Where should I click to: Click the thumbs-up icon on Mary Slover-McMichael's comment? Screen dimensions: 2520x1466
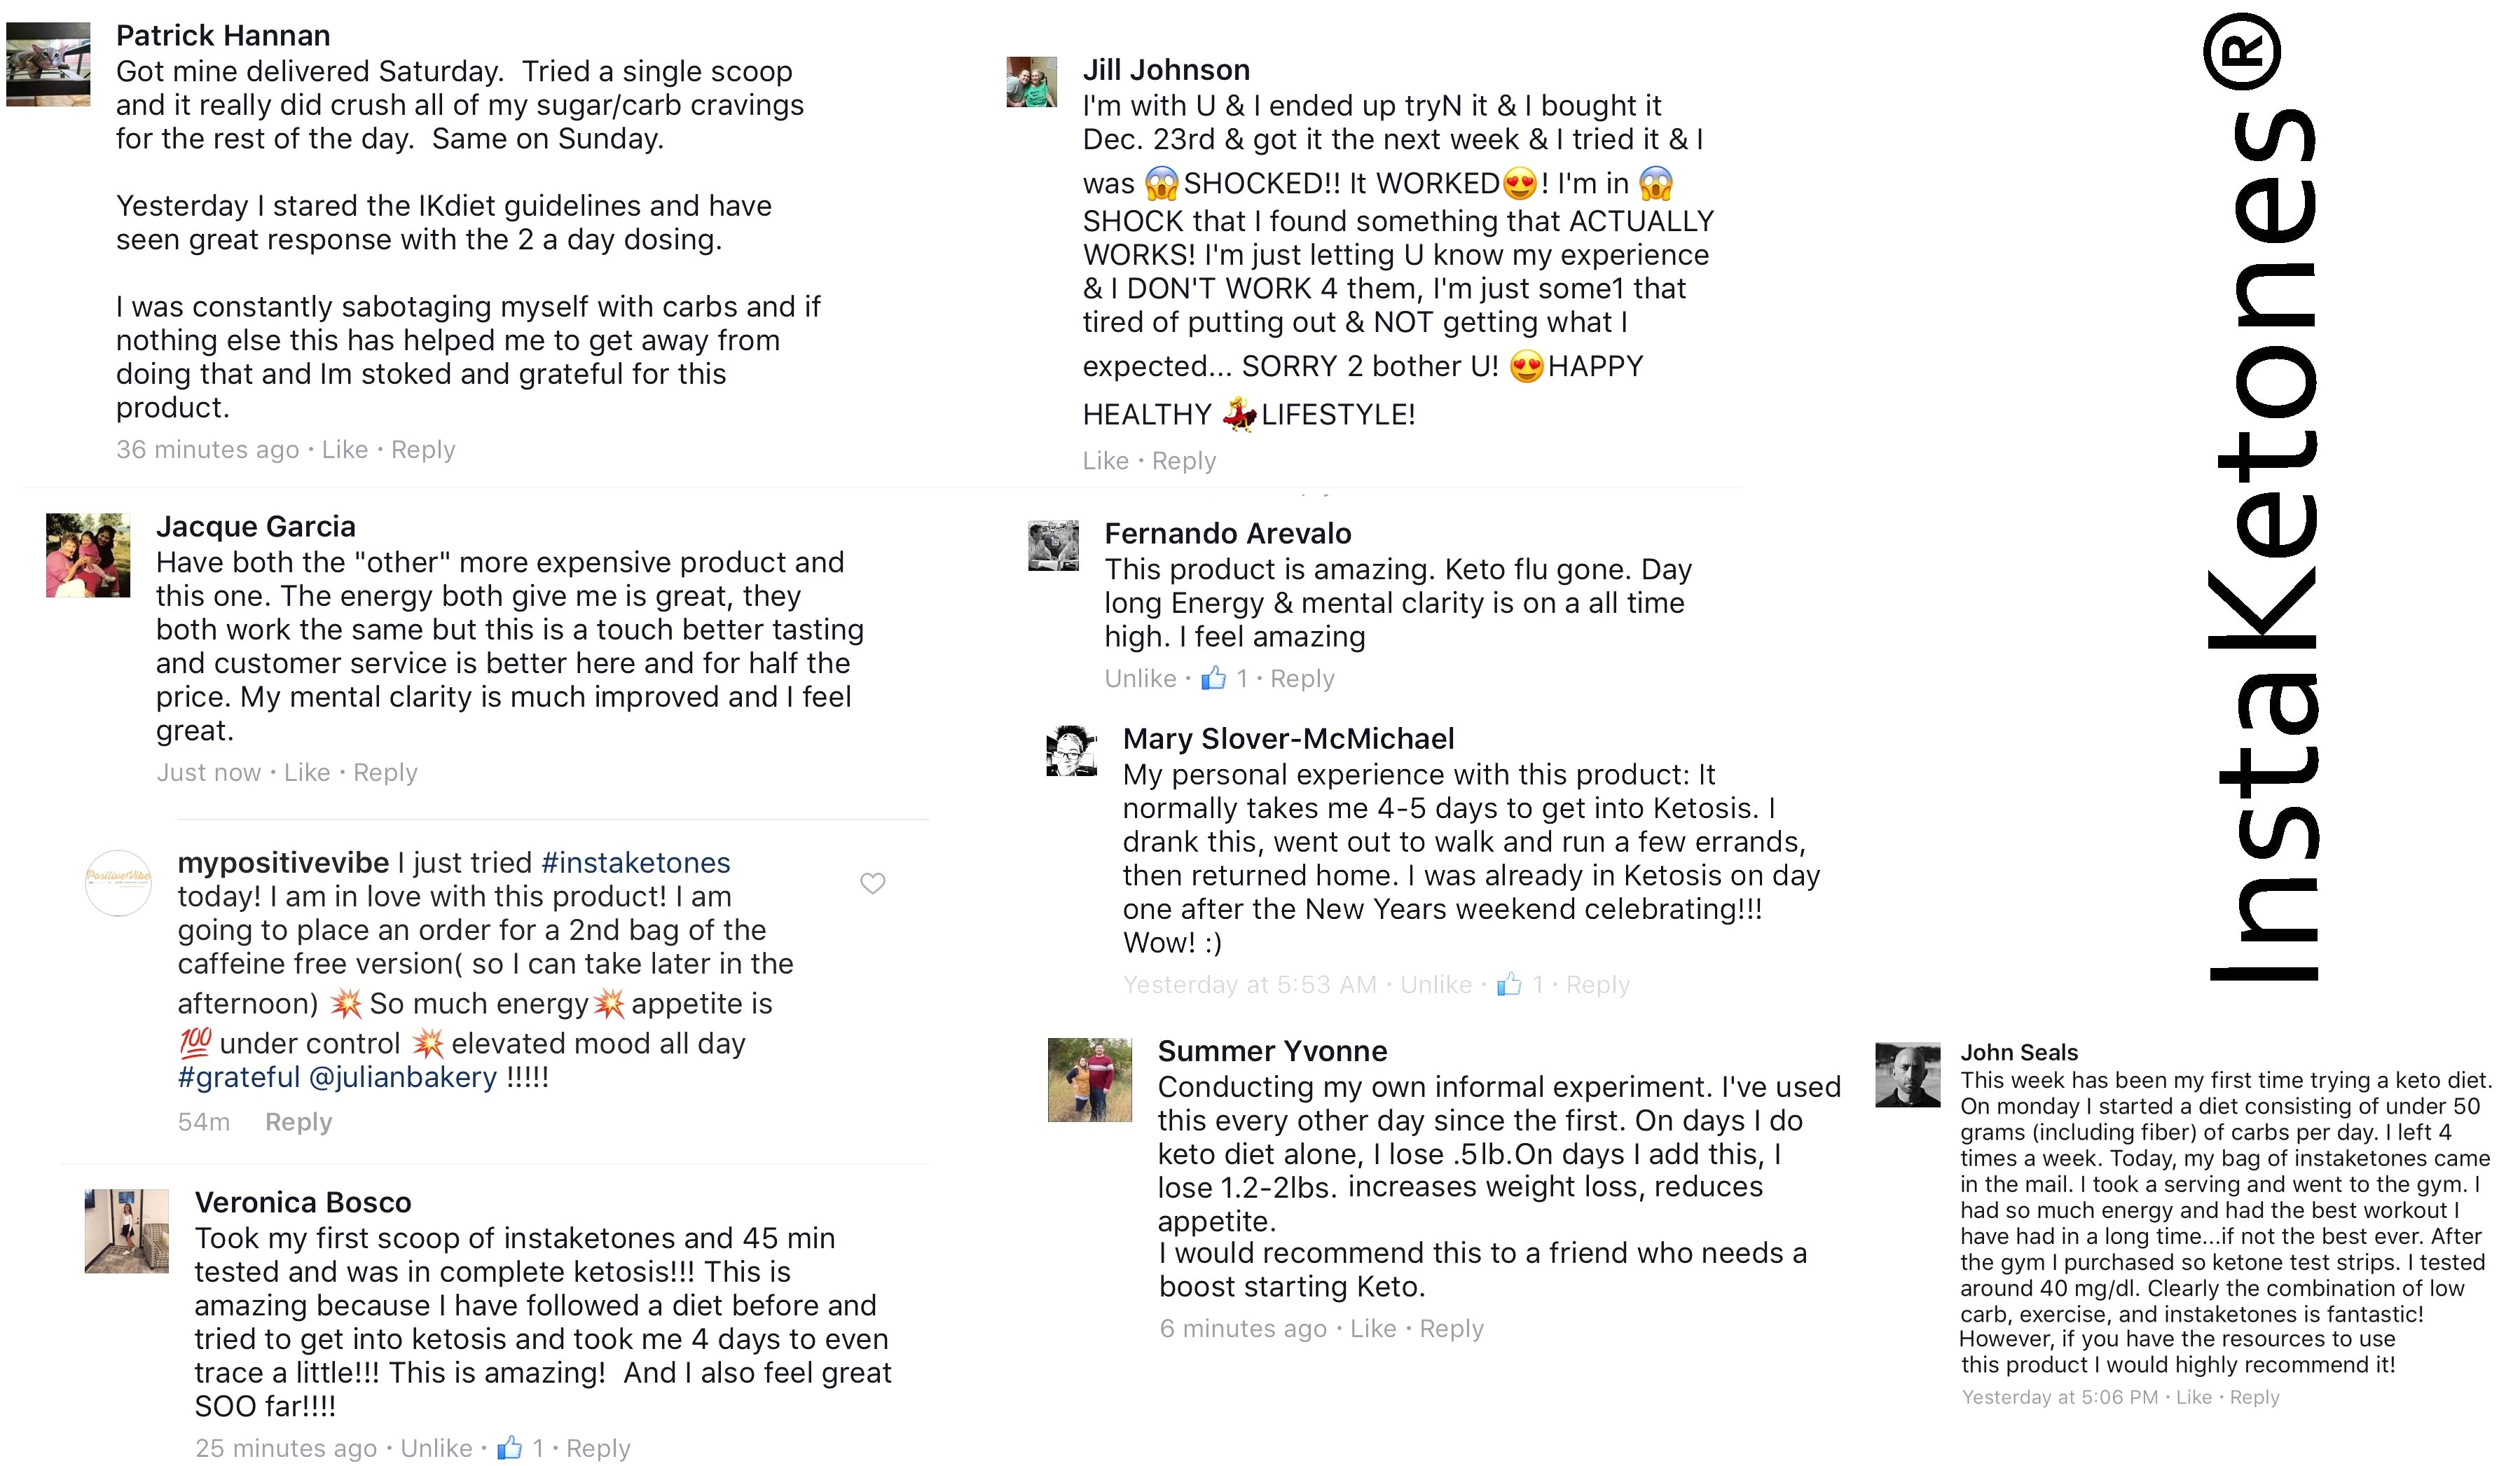pyautogui.click(x=1508, y=985)
